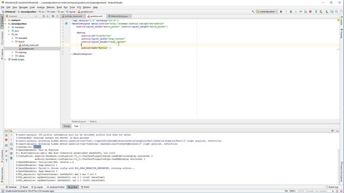The image size is (344, 193).
Task: Click status bar tool window toggle icon
Action: [x=2, y=191]
